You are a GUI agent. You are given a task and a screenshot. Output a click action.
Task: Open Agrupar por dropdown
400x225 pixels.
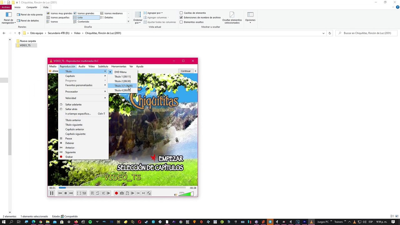(x=153, y=13)
